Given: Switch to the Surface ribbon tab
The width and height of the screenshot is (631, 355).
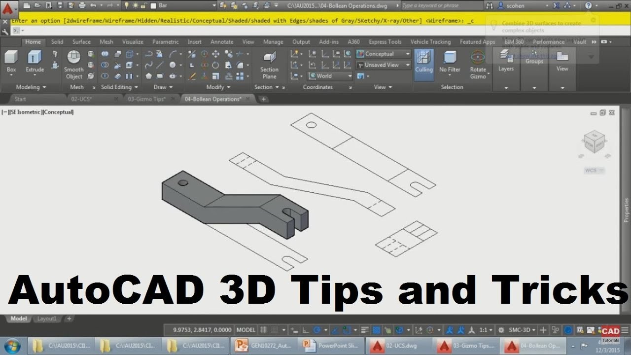Looking at the screenshot, I should 81,42.
